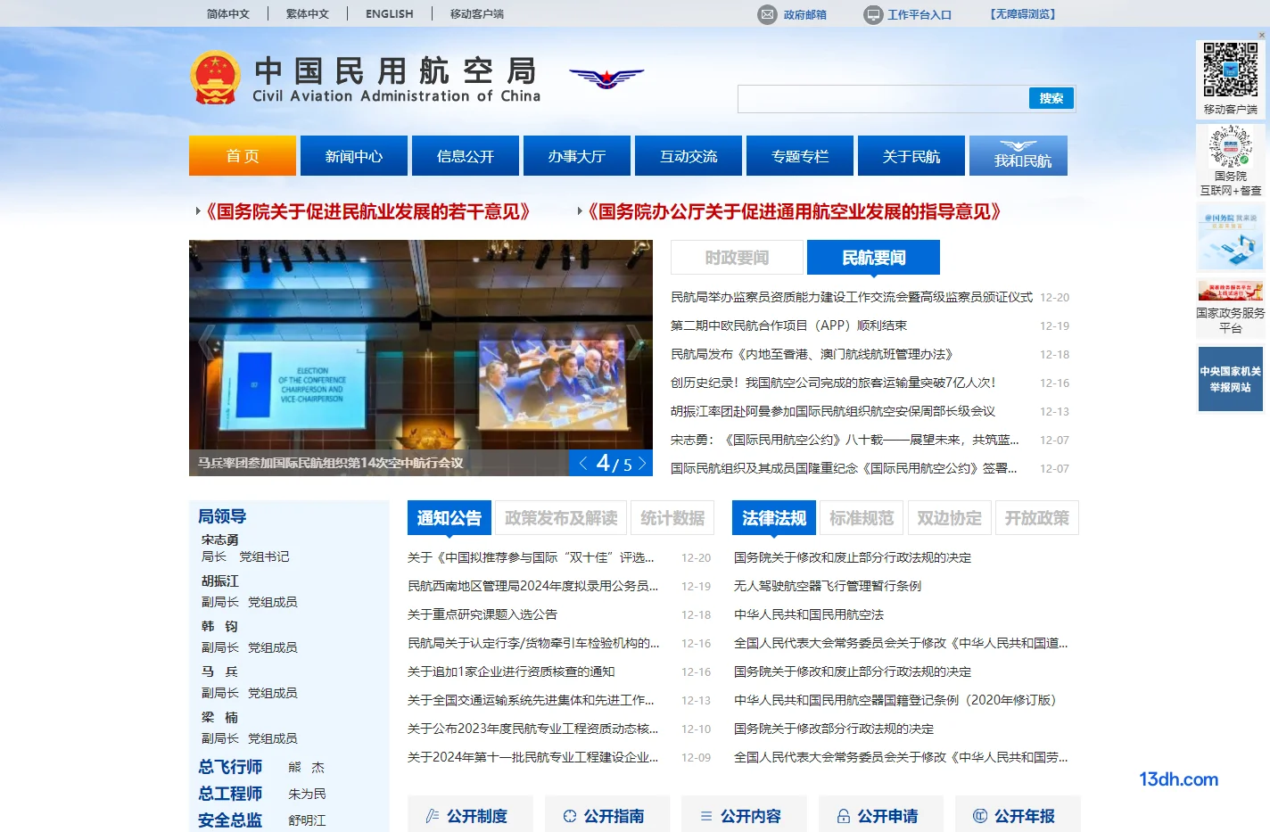The height and width of the screenshot is (832, 1270).
Task: Show the next slide in the carousel counter
Action: click(641, 463)
